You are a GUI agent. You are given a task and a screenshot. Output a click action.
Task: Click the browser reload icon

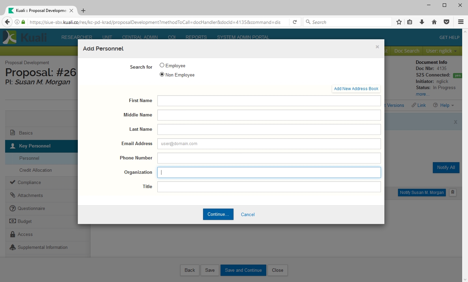[295, 22]
